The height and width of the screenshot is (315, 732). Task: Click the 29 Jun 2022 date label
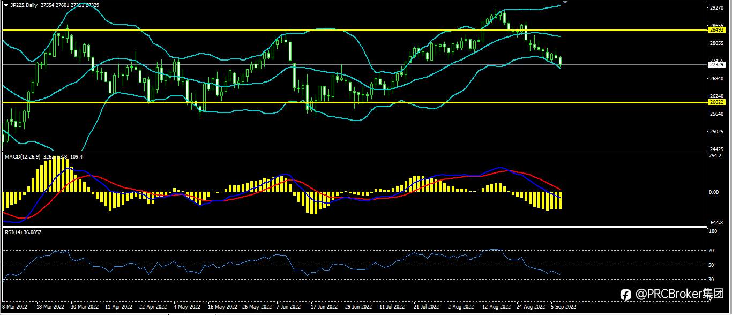pyautogui.click(x=358, y=307)
